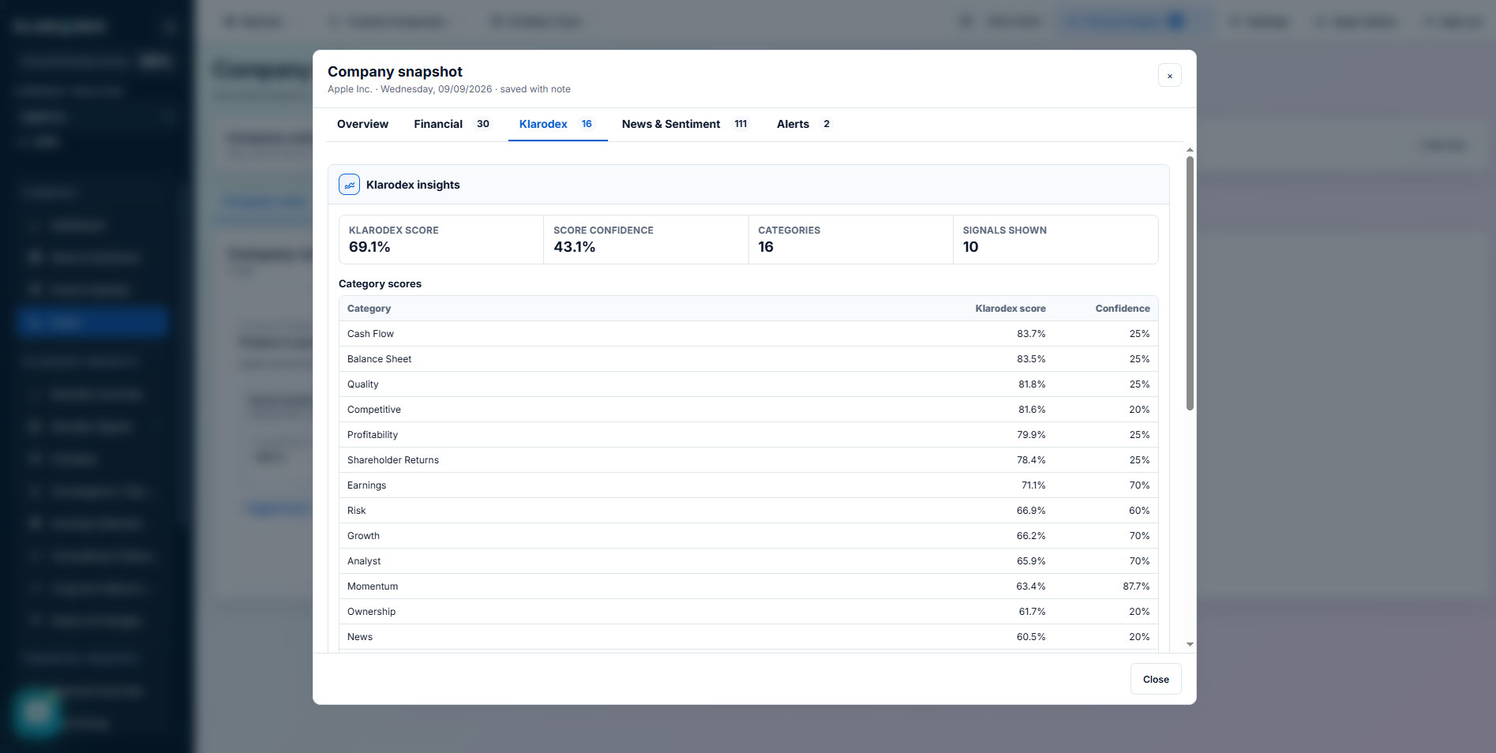
Task: Select the Analyst category row
Action: pyautogui.click(x=748, y=561)
